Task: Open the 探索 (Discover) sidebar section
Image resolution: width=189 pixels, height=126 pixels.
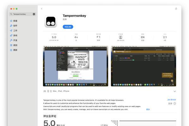Action: coord(14,21)
